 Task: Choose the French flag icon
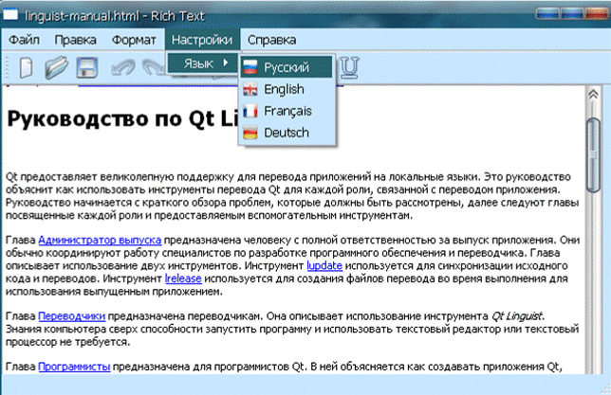point(250,111)
